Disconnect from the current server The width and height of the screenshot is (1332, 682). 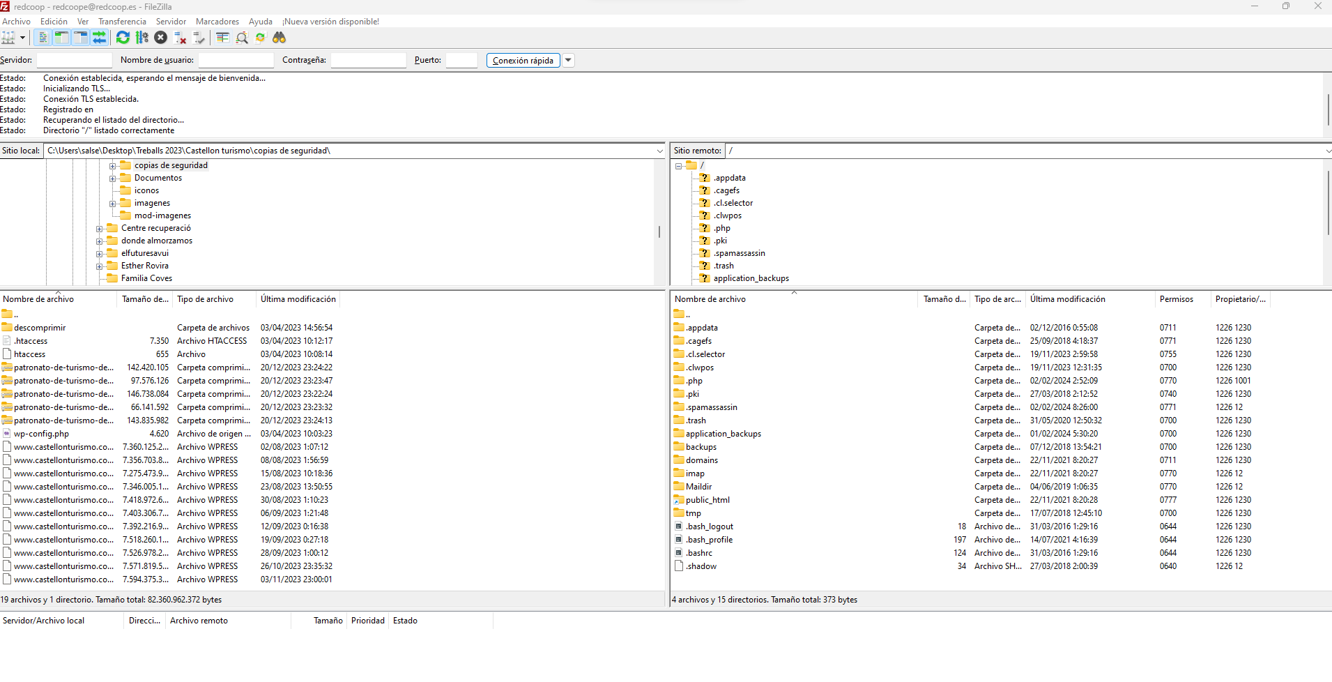pyautogui.click(x=180, y=38)
